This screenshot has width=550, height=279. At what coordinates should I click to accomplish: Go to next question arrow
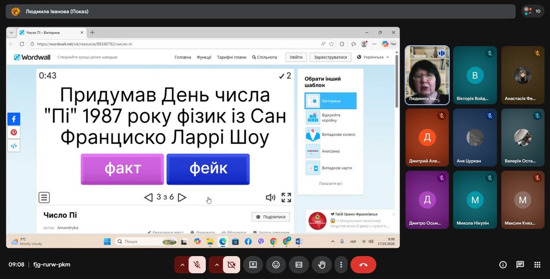tap(182, 197)
